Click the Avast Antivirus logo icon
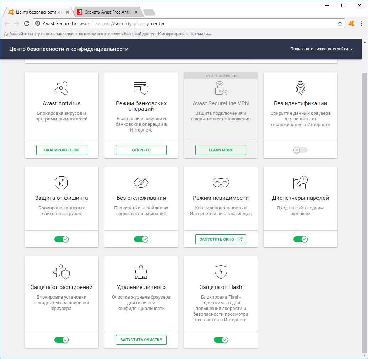 click(x=61, y=88)
